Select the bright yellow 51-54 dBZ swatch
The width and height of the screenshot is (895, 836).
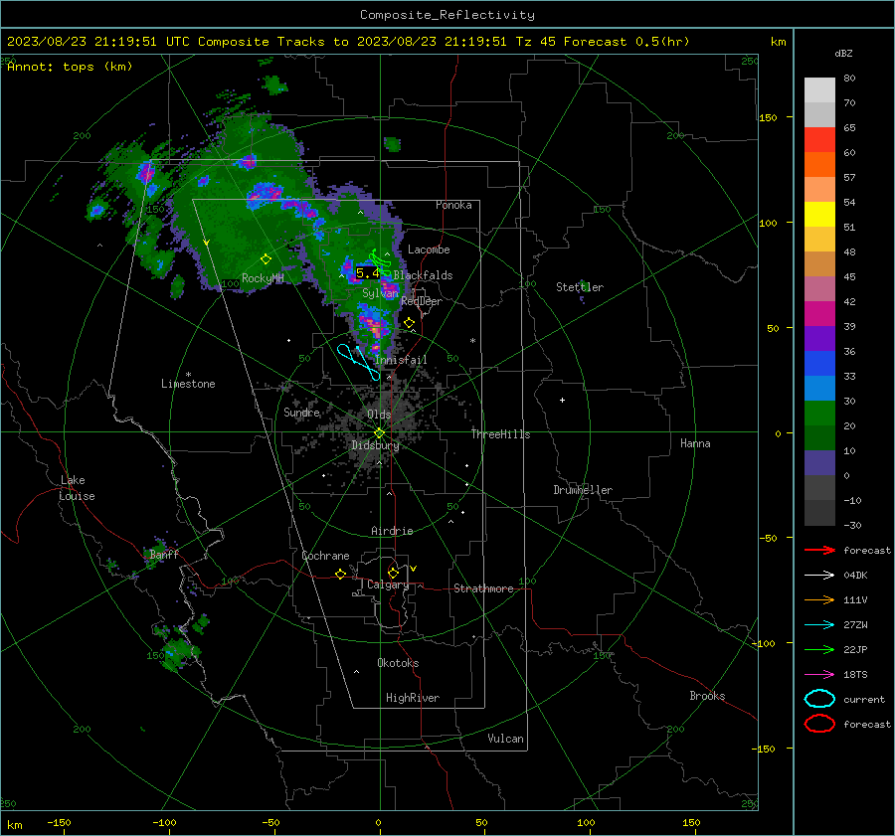tap(819, 215)
